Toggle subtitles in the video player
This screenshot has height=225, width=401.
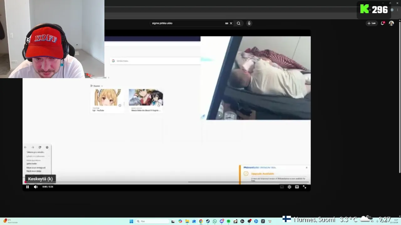click(x=282, y=187)
